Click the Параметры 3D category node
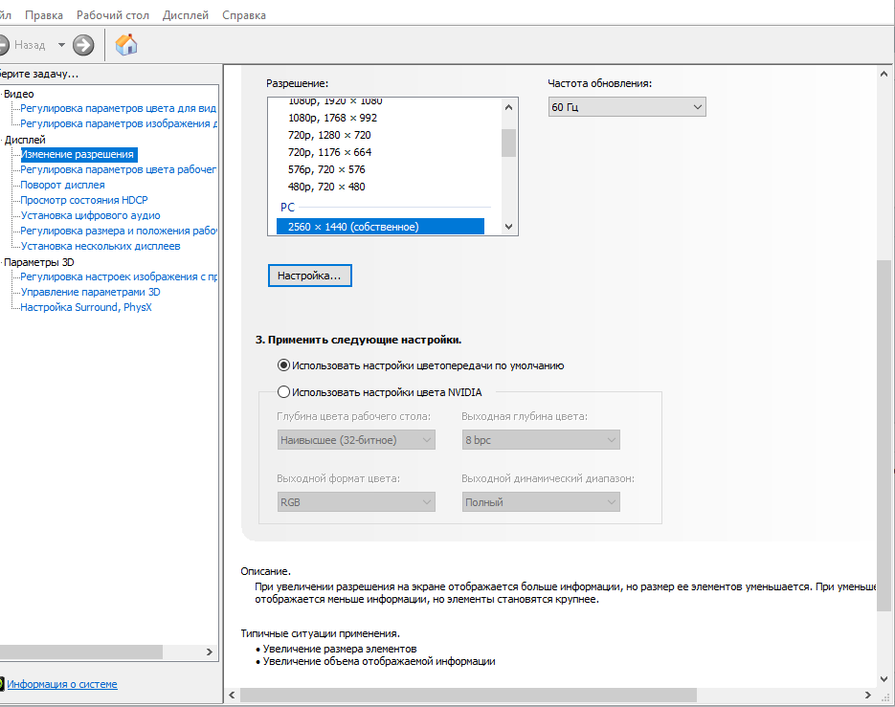Image resolution: width=895 pixels, height=707 pixels. click(39, 262)
